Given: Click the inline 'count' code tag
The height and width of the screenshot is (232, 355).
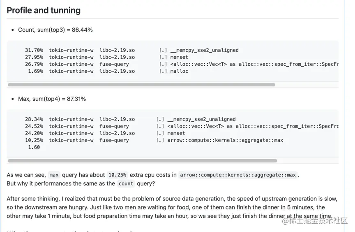Looking at the screenshot, I should tap(126, 183).
